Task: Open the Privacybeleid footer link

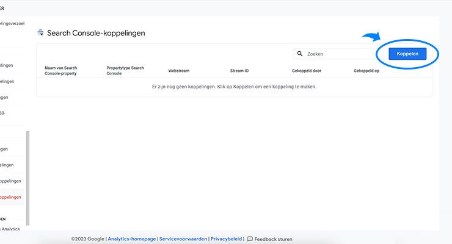Action: coord(226,239)
